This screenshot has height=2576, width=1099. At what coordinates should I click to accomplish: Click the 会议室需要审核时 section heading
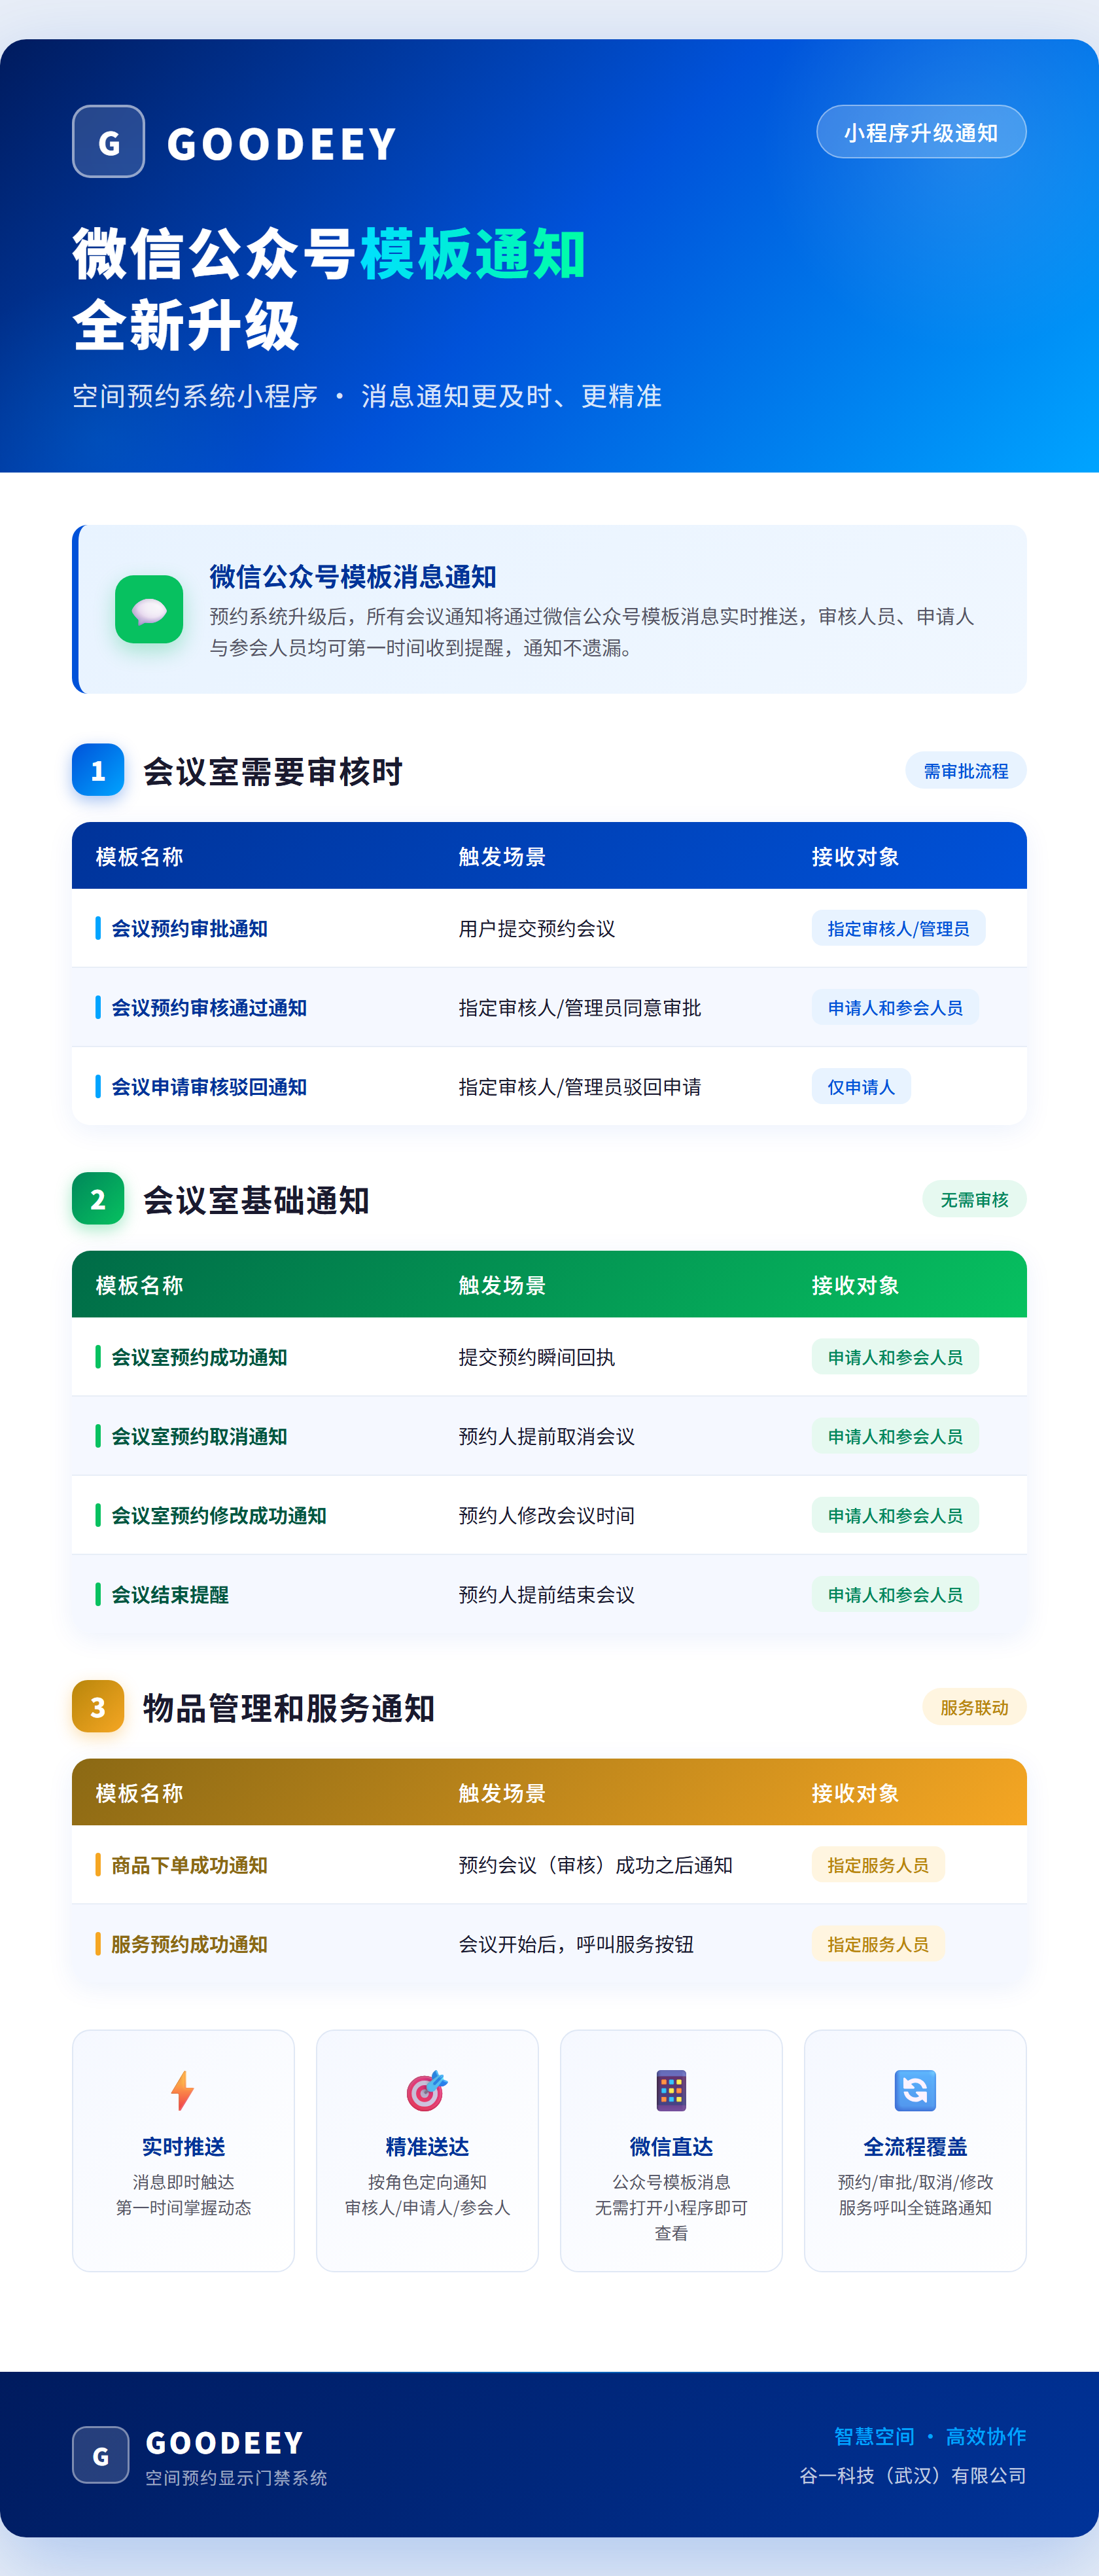[273, 771]
